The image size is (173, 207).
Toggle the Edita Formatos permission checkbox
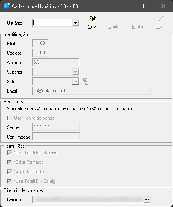point(9,162)
